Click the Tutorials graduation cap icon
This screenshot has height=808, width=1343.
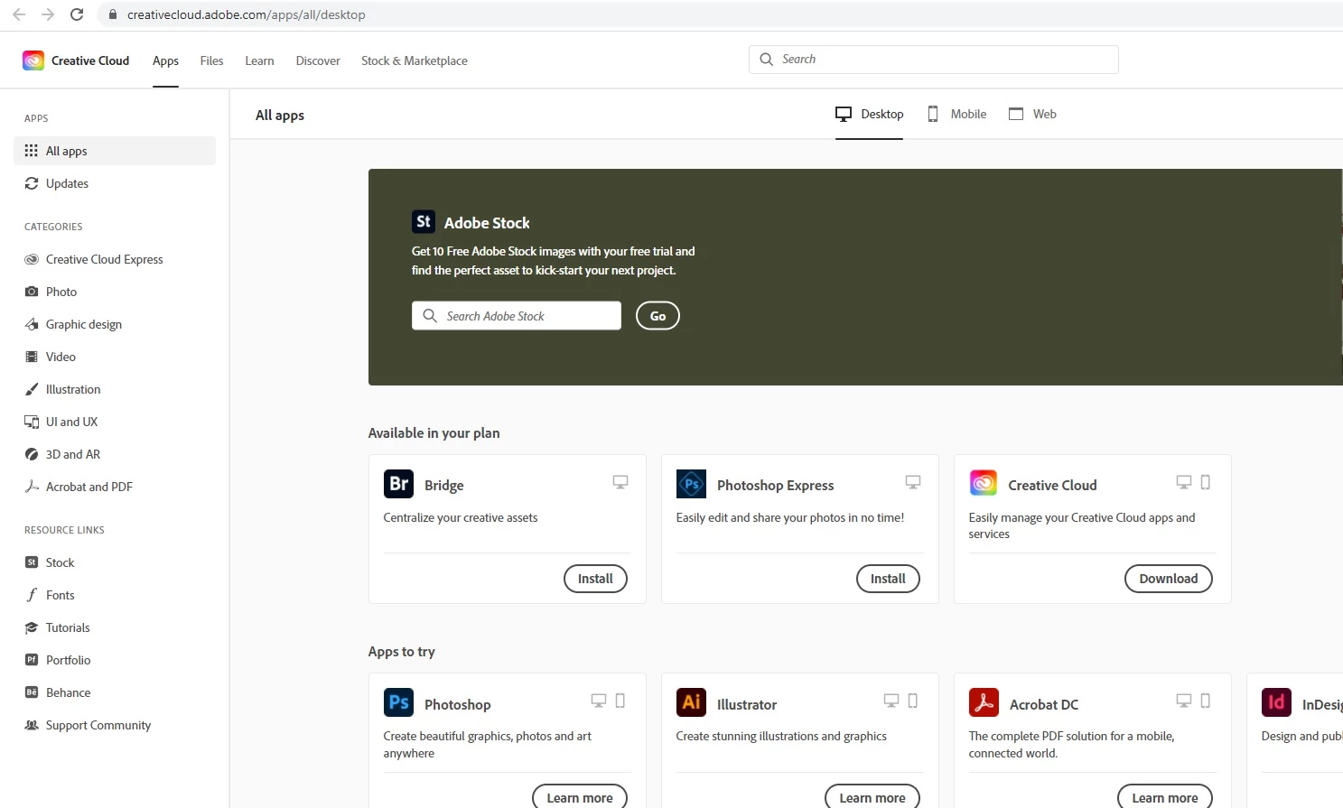(x=32, y=627)
